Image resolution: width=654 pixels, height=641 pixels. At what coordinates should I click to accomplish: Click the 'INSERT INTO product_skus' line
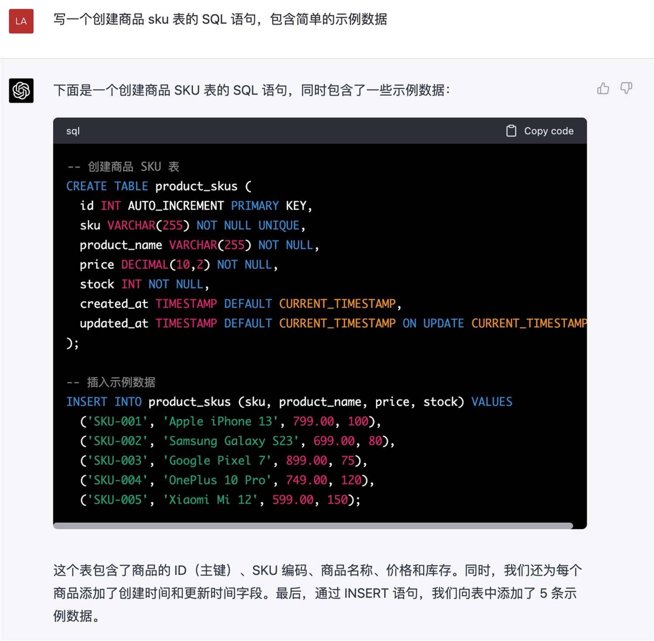289,402
